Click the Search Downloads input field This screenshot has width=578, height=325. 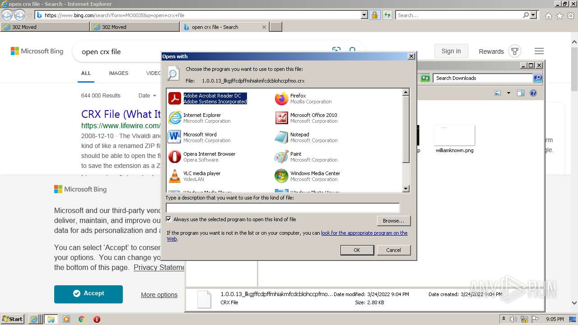point(482,78)
